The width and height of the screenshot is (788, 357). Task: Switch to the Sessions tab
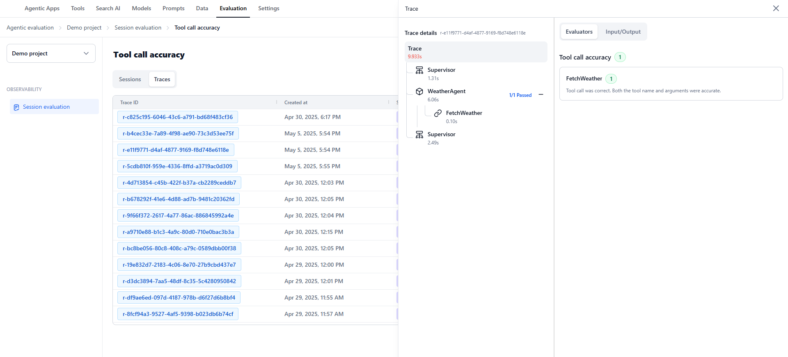[130, 79]
